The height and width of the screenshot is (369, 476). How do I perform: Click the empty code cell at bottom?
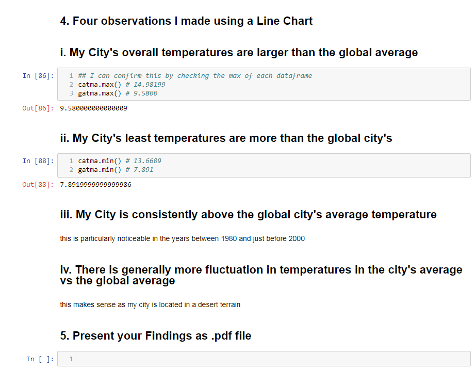pos(264,359)
